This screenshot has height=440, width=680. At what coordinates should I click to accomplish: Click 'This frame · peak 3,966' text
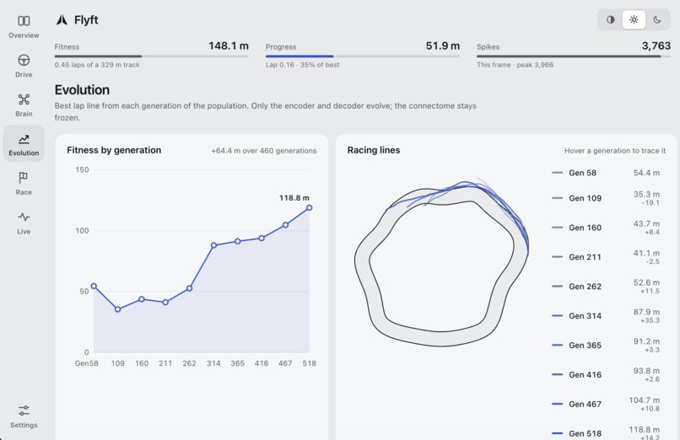tap(515, 65)
